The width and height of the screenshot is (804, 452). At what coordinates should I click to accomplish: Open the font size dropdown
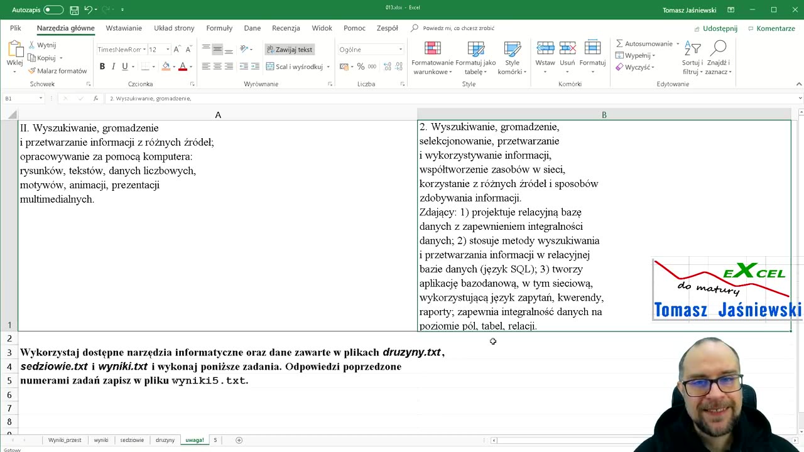(168, 50)
